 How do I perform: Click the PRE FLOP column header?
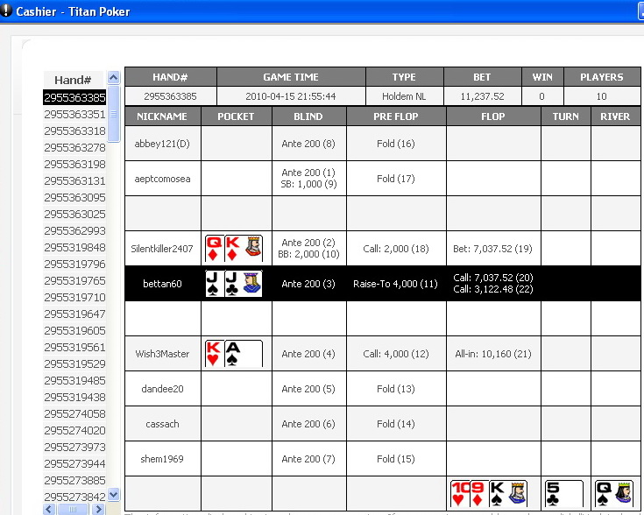pos(395,116)
